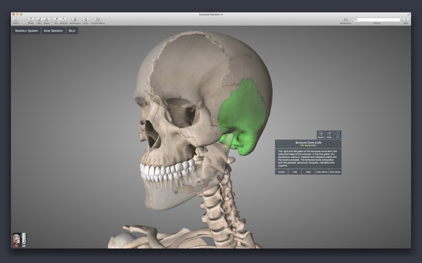The image size is (422, 263).
Task: Click the Hide others button
Action: [334, 171]
